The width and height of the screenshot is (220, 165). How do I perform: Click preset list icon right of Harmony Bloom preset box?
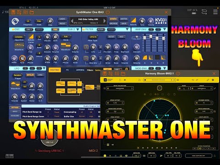178,80
